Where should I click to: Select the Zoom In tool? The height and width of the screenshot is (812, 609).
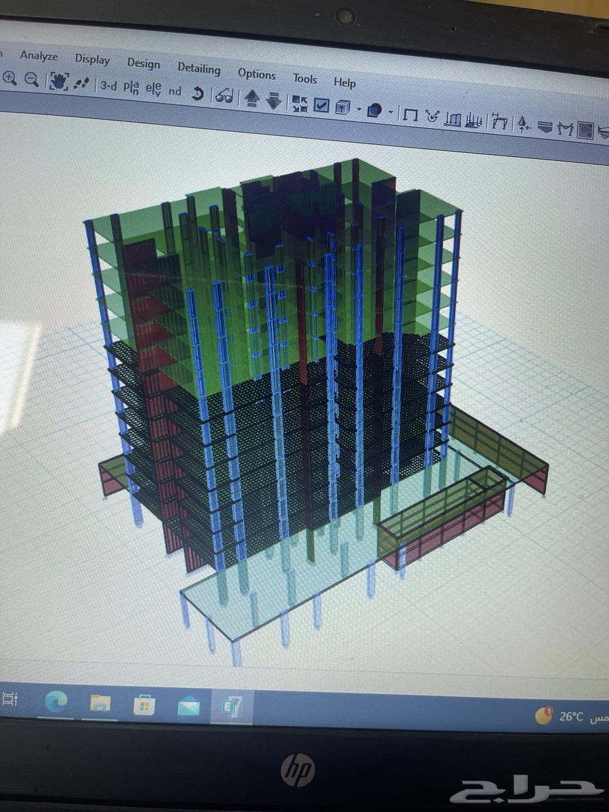point(9,78)
